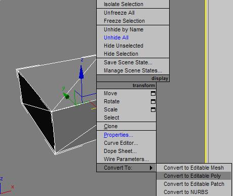Pick Select in transform menu

coord(126,117)
